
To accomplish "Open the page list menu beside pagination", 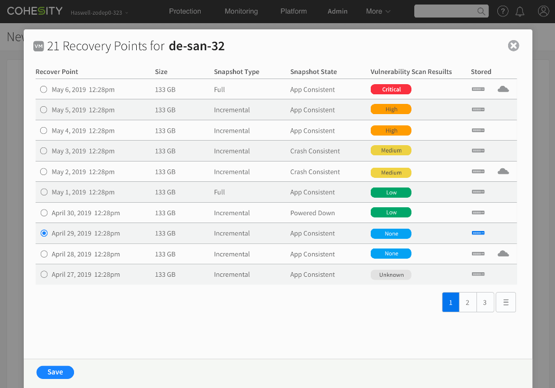I will click(x=506, y=302).
